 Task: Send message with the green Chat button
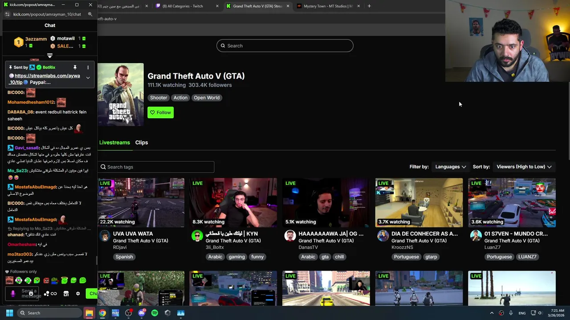pos(92,293)
